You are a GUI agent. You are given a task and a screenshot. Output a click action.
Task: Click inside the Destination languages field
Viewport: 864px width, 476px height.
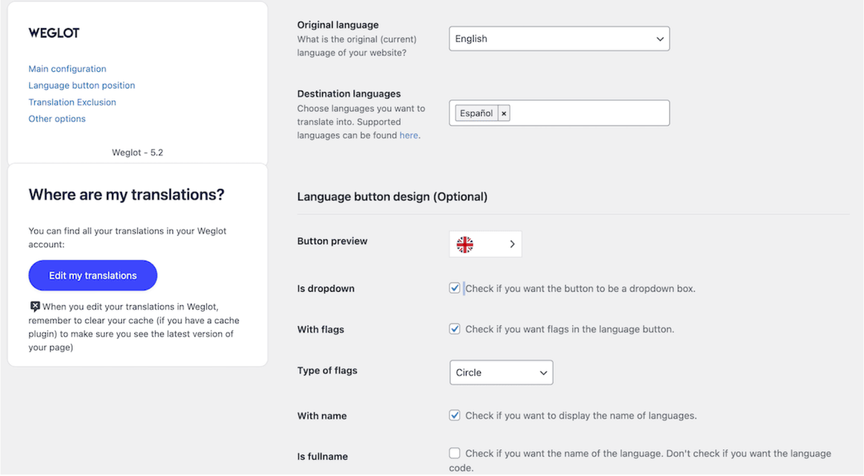(588, 113)
